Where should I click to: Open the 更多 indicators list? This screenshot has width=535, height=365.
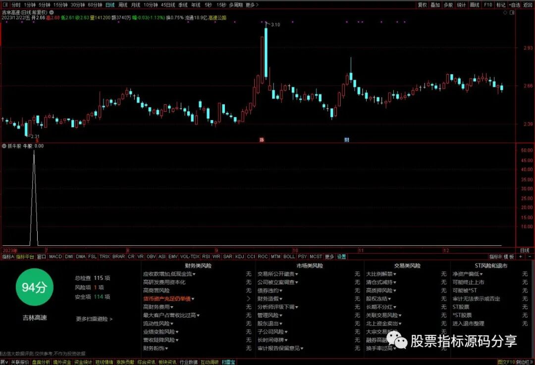click(329, 257)
